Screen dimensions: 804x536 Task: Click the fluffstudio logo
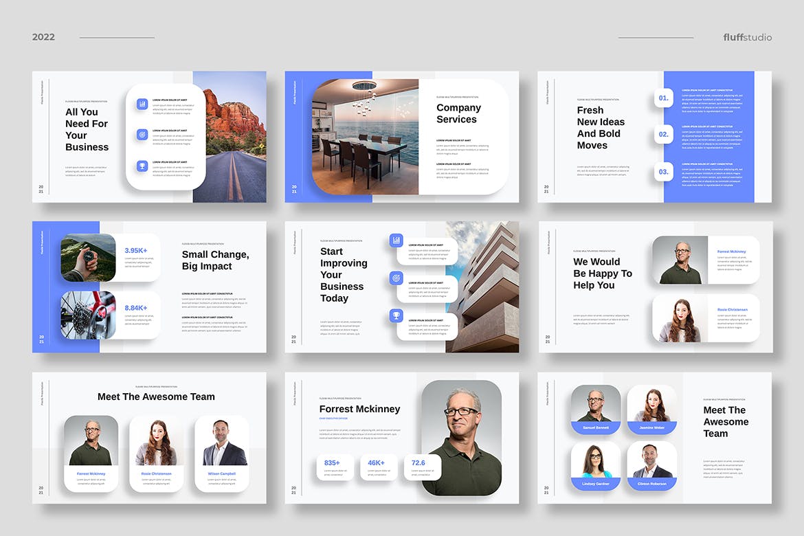tap(747, 36)
